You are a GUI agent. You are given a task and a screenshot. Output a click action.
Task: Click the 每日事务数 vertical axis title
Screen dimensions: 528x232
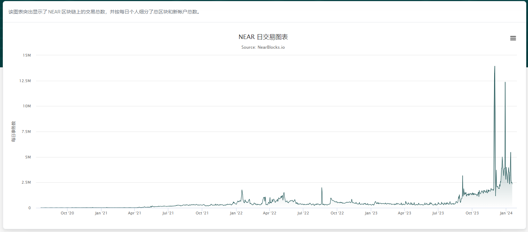[x=14, y=132]
